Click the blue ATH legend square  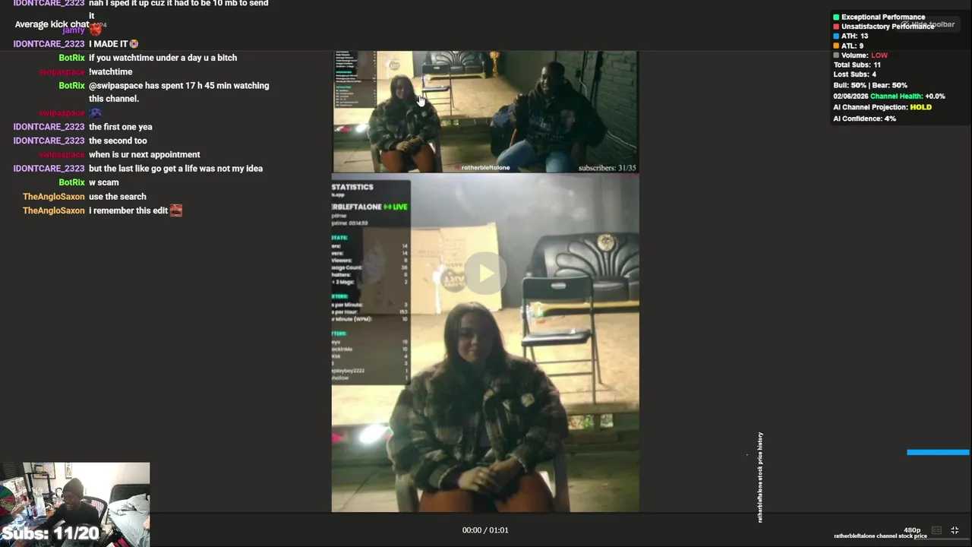(836, 36)
